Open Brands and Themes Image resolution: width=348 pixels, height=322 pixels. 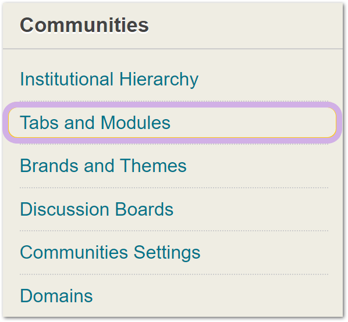pos(103,166)
